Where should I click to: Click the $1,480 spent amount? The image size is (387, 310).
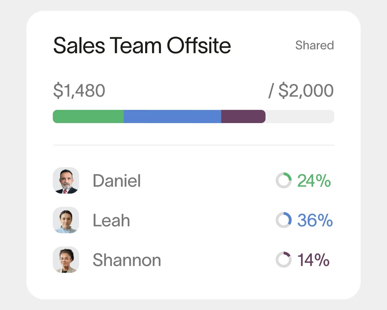[79, 91]
